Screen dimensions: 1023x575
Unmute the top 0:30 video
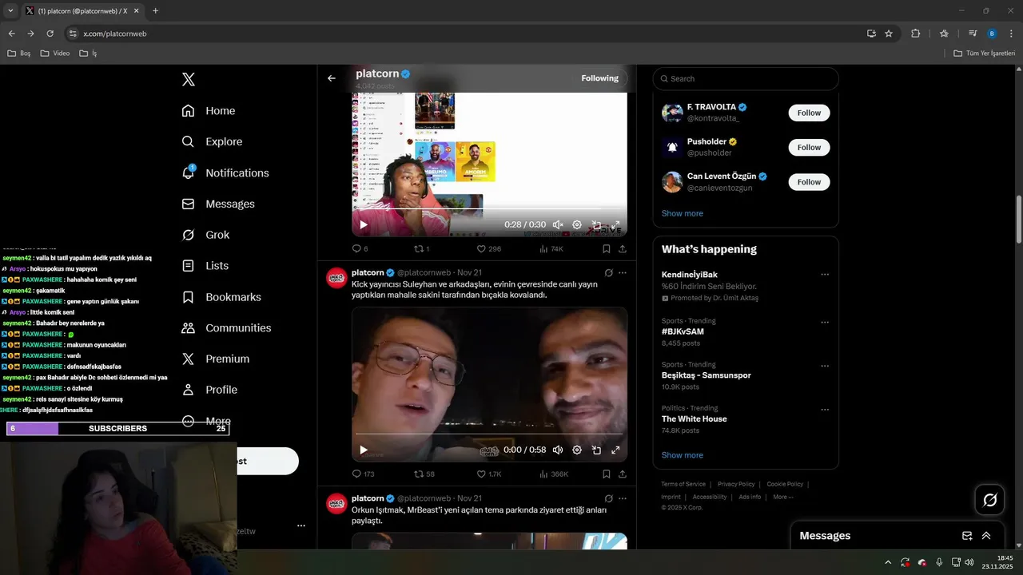click(x=558, y=225)
